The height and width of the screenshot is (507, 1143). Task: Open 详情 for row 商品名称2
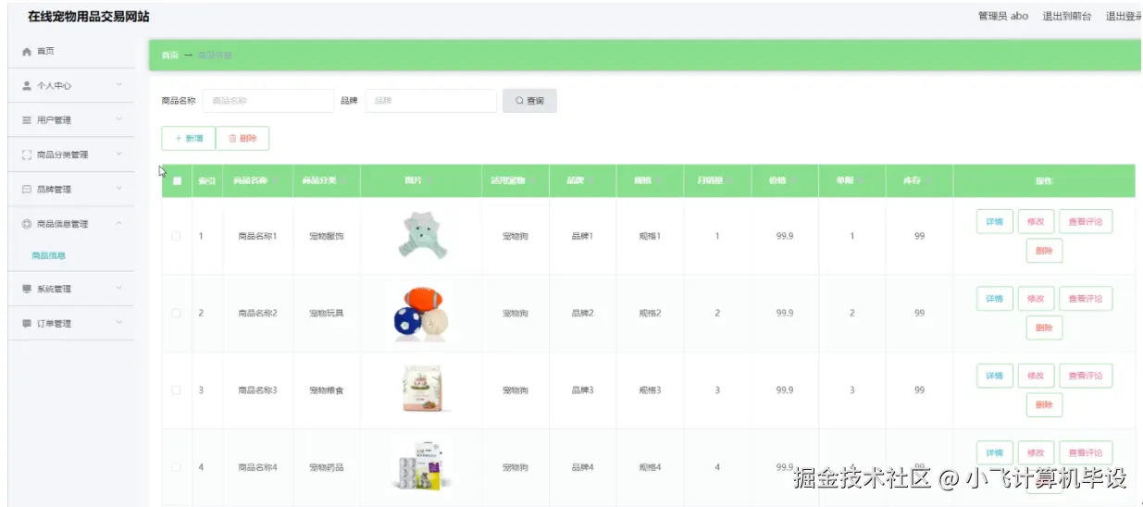tap(995, 299)
